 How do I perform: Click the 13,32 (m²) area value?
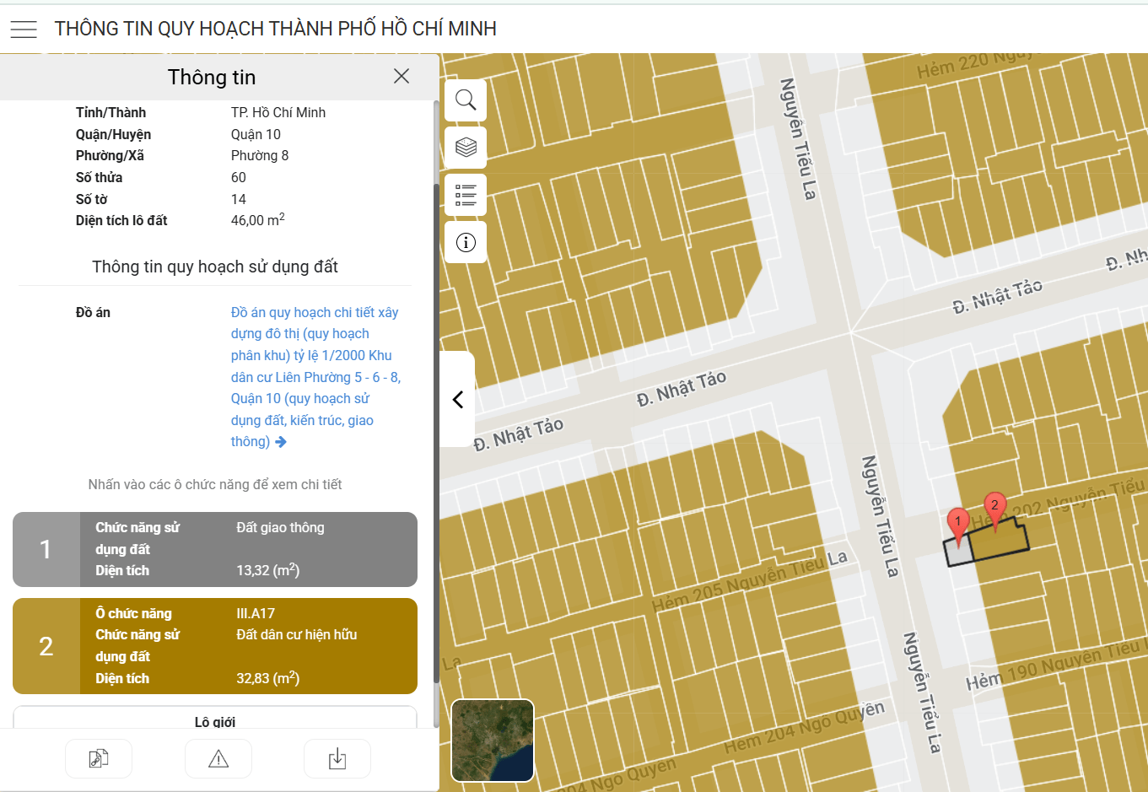pos(268,570)
